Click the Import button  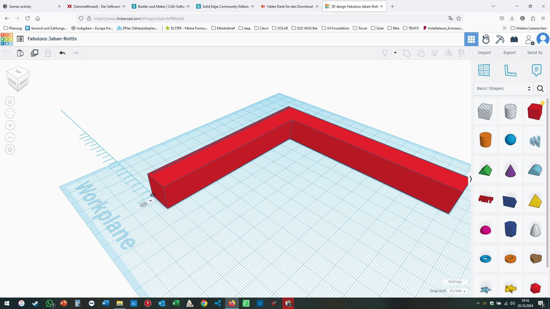(x=484, y=53)
